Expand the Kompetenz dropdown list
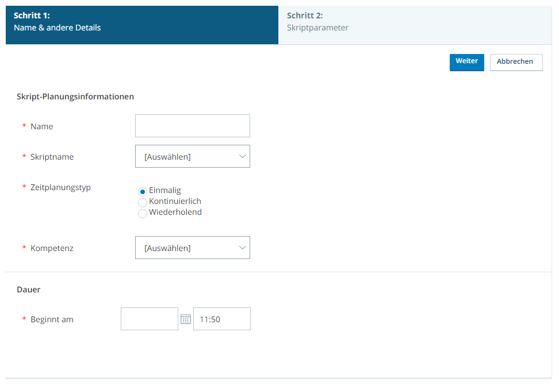The height and width of the screenshot is (386, 559). point(193,248)
